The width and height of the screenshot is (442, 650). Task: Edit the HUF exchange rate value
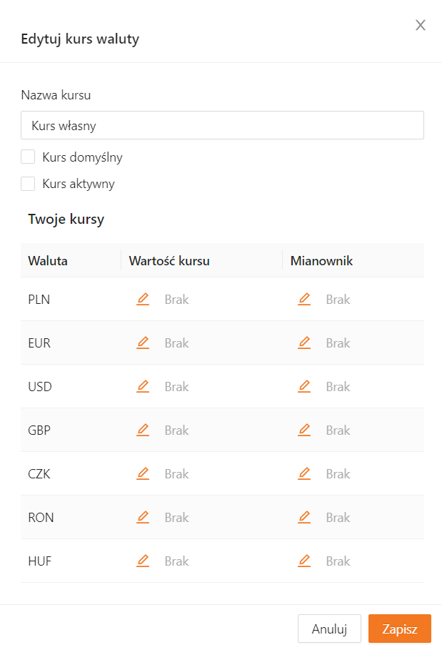[x=143, y=561]
